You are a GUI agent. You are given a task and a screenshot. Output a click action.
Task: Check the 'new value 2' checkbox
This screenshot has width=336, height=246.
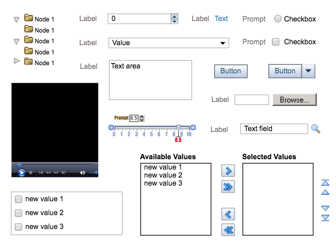click(x=18, y=213)
